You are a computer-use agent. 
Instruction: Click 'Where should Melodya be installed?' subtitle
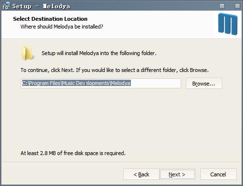click(x=62, y=27)
